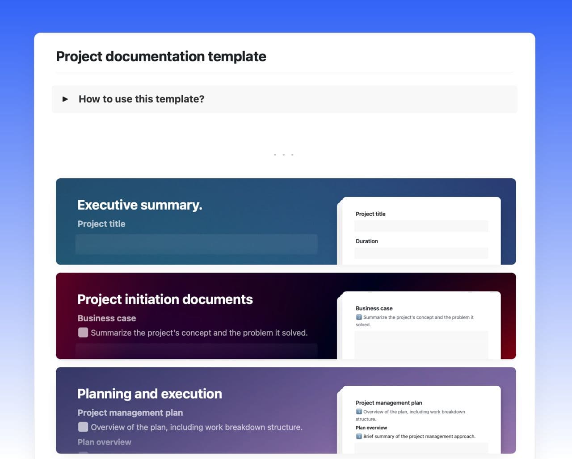Viewport: 572px width, 459px height.
Task: Click the info icon beside 'Brief summary of the project'
Action: point(359,436)
